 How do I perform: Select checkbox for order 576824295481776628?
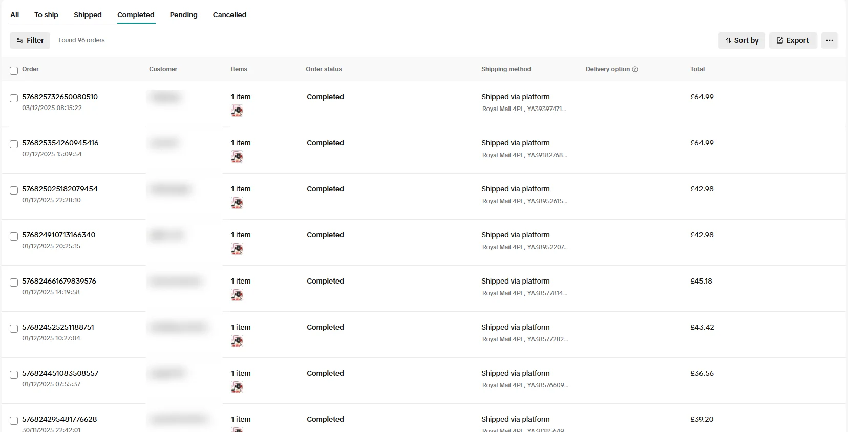coord(14,421)
